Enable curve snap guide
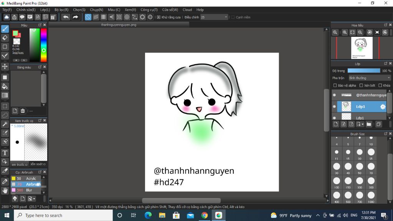The height and width of the screenshot is (221, 393). click(135, 17)
